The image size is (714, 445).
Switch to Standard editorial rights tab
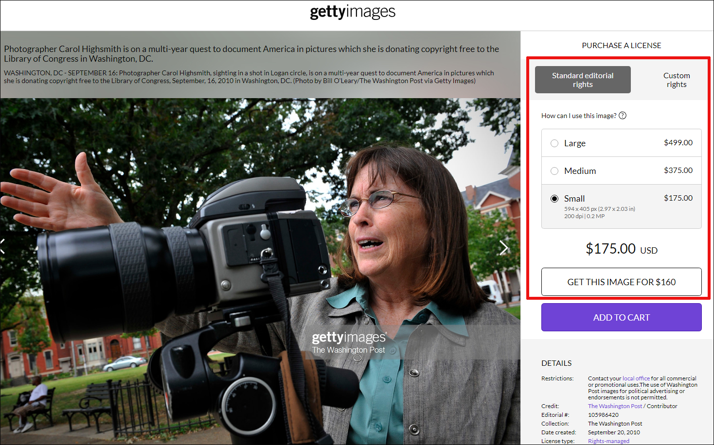point(583,80)
